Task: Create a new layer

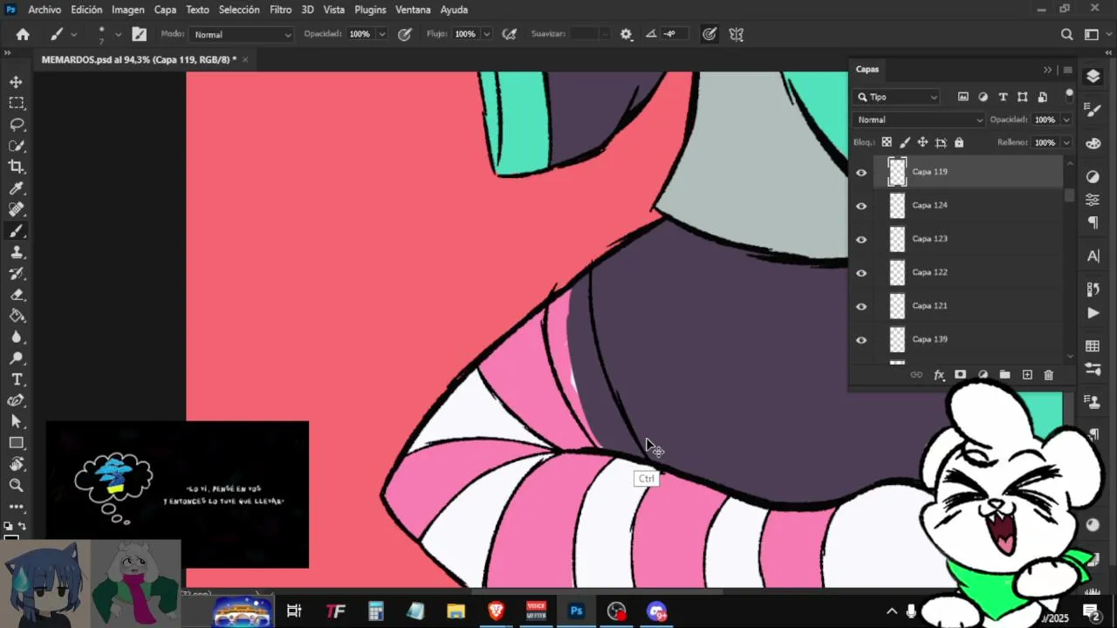Action: coord(1027,375)
